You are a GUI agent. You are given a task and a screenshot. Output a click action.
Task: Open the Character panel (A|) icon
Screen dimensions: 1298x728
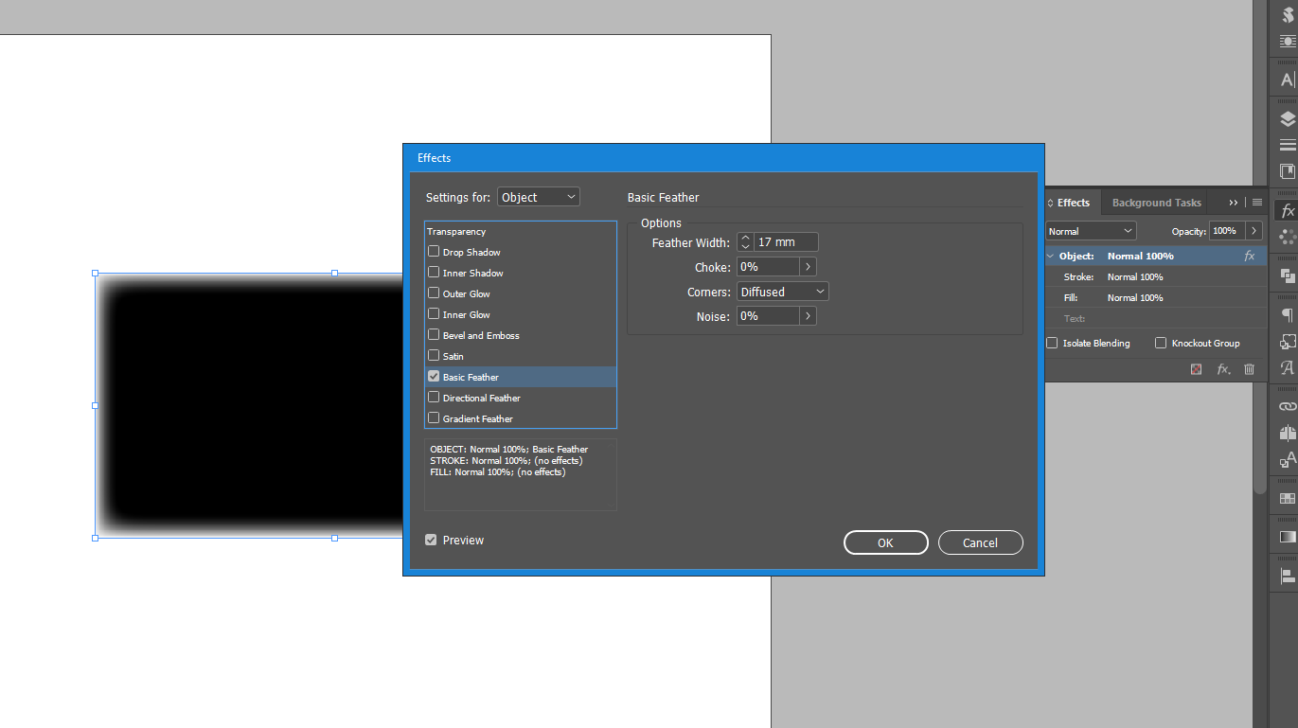[1288, 80]
